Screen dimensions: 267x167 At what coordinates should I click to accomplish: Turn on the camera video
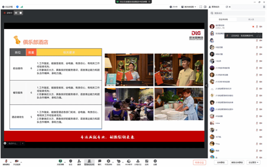tap(16, 162)
